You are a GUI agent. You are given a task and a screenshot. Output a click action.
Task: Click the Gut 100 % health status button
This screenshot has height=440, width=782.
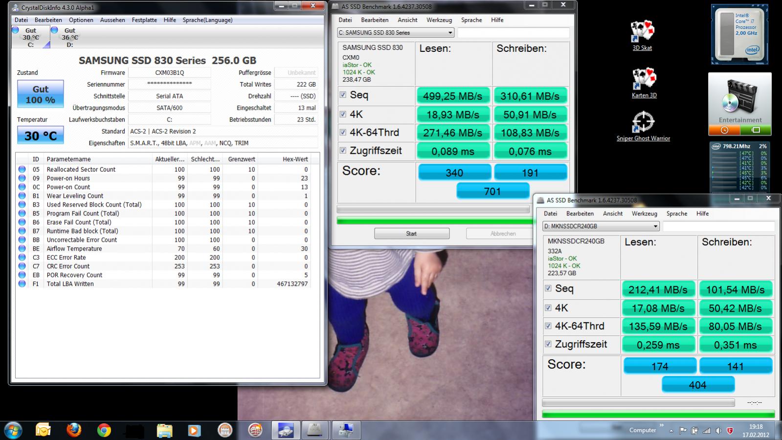click(41, 94)
